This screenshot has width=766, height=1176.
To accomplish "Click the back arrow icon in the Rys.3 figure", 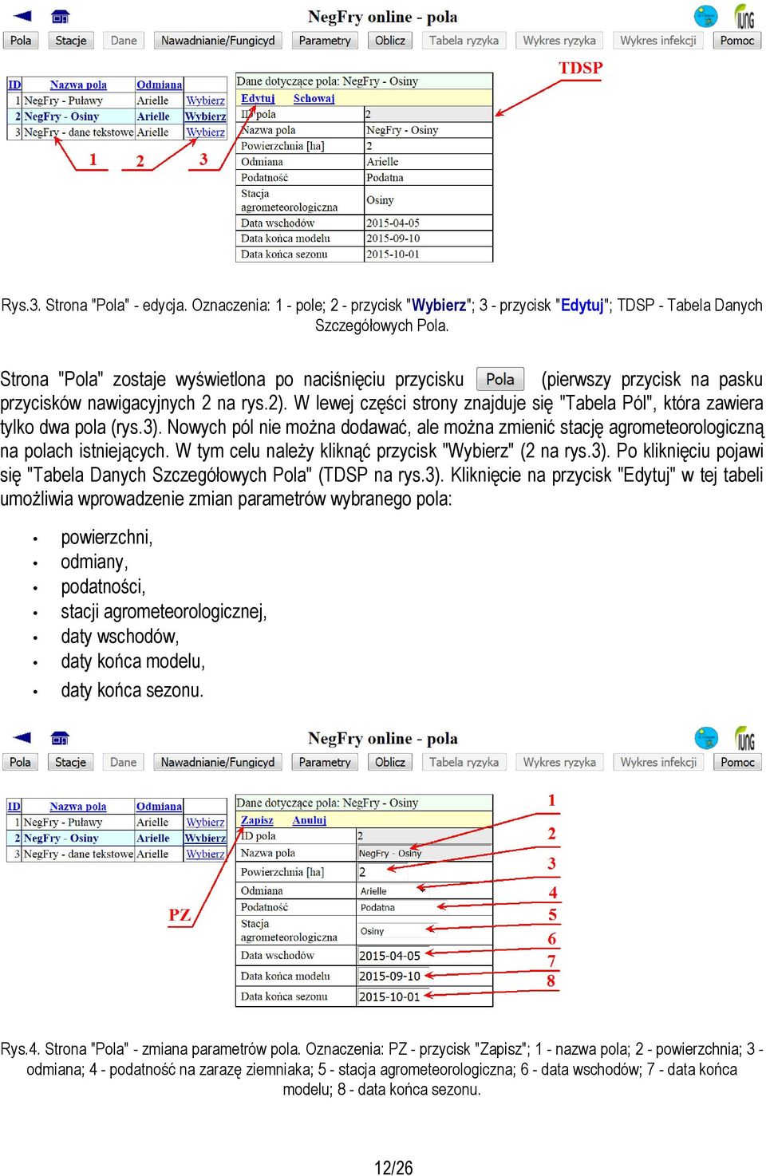I will tap(22, 16).
